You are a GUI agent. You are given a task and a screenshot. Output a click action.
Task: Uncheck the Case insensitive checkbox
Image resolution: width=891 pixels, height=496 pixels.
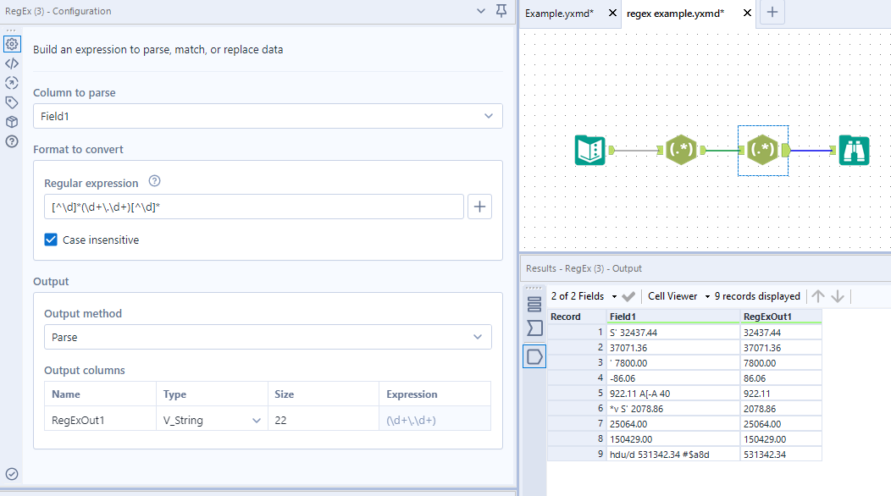click(51, 240)
